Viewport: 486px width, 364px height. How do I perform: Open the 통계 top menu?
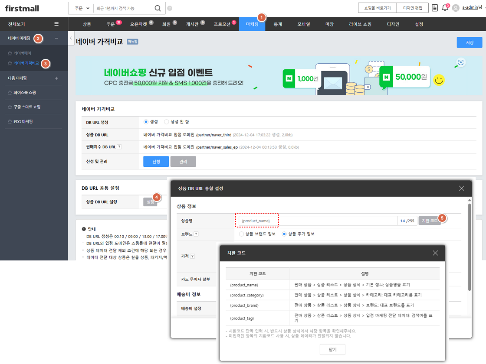pyautogui.click(x=278, y=24)
